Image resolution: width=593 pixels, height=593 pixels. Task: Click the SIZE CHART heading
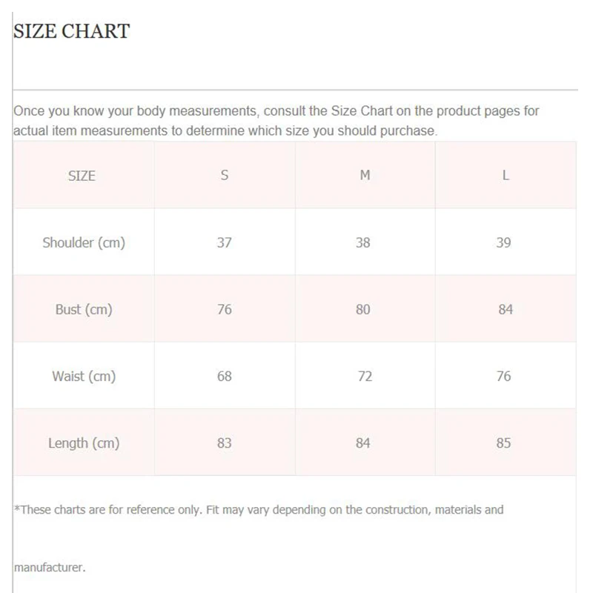pyautogui.click(x=72, y=31)
